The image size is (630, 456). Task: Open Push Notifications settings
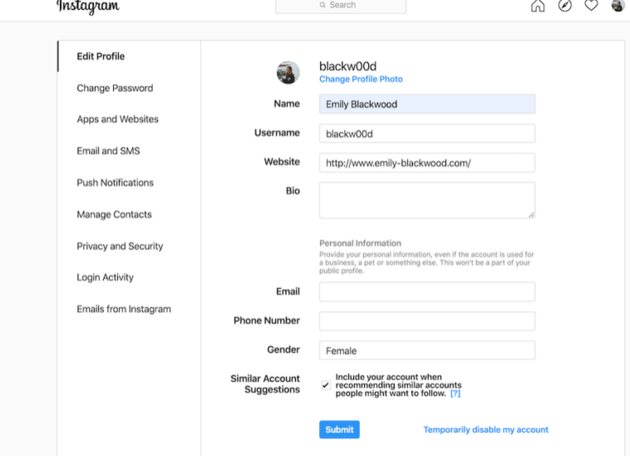(x=116, y=183)
